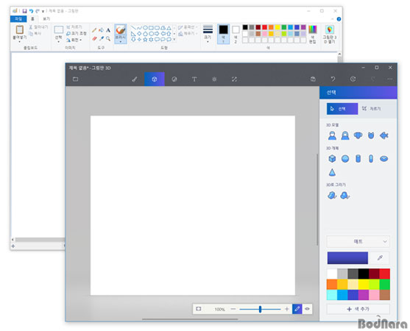Select the Text tool in Paint 3D toolbar
Viewport: 410px width, 331px height.
coord(194,79)
